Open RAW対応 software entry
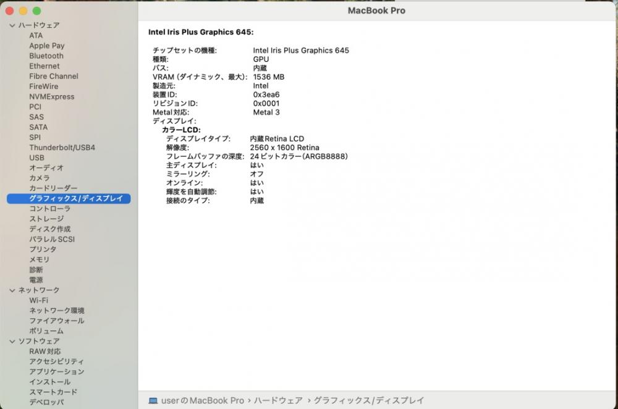This screenshot has height=409, width=618. coord(45,352)
